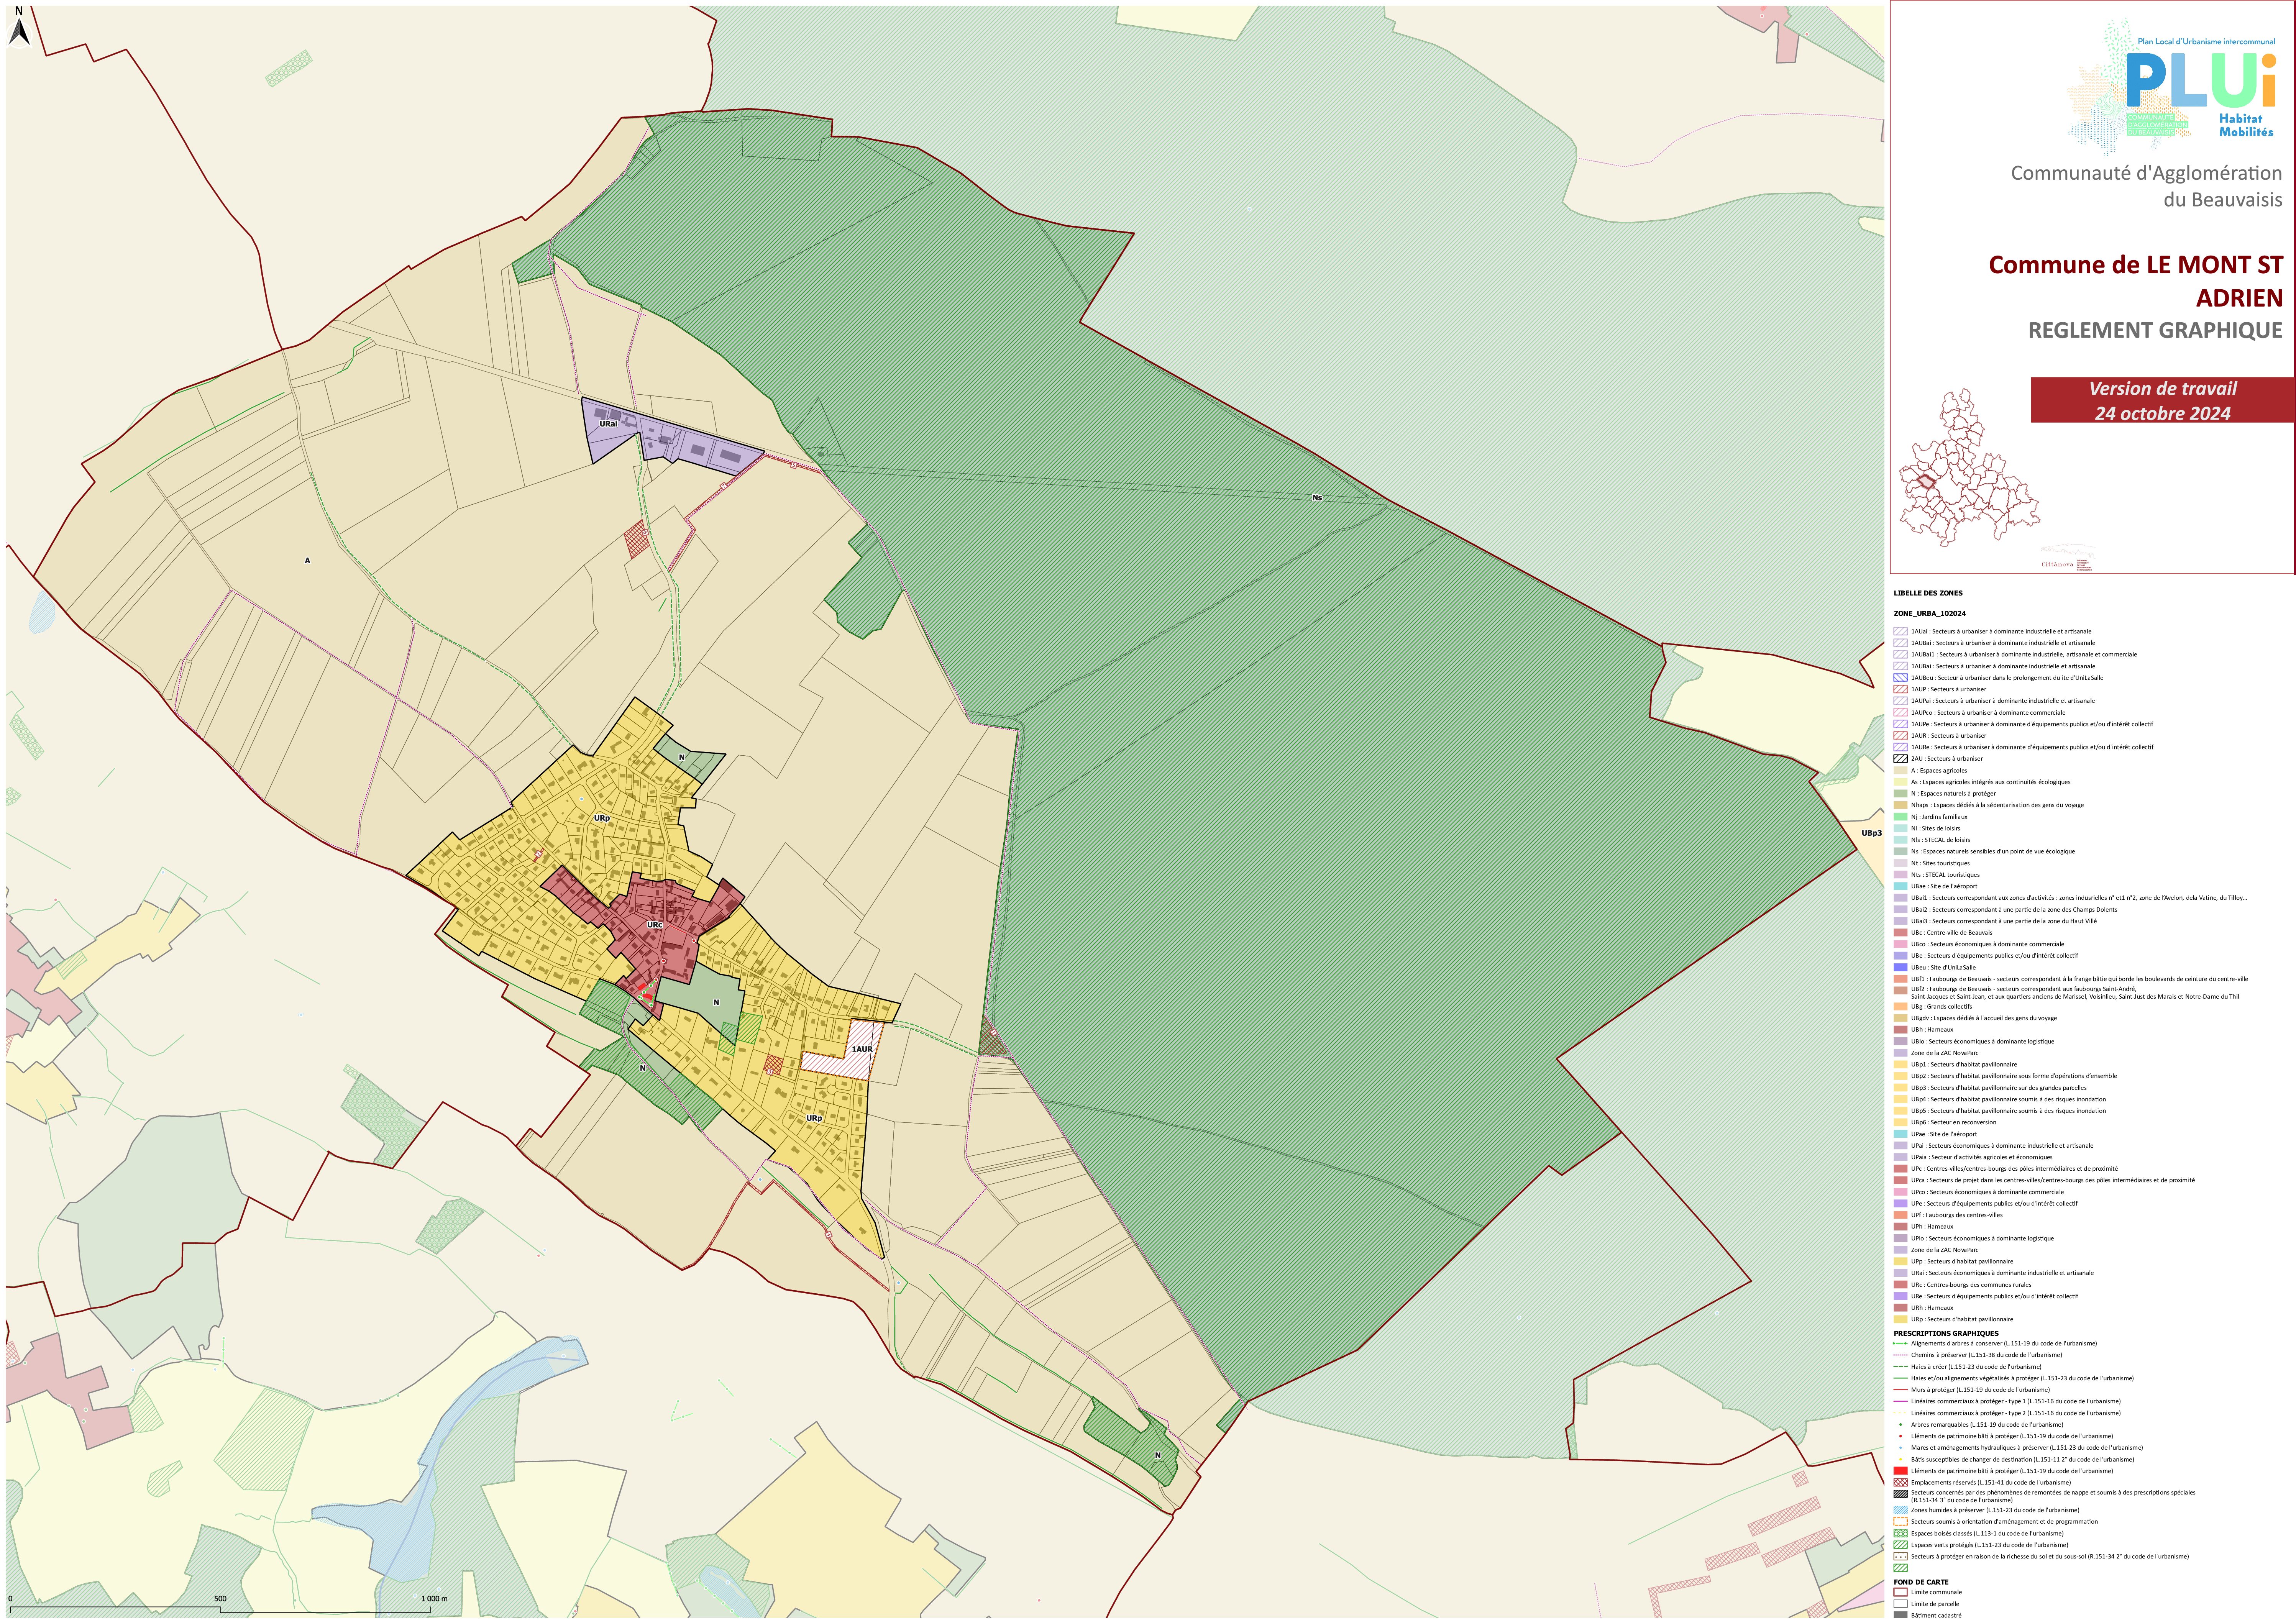2296x1624 pixels.
Task: Click the cyan 'UBae : Site de l'aéroport' swatch
Action: pyautogui.click(x=1900, y=886)
